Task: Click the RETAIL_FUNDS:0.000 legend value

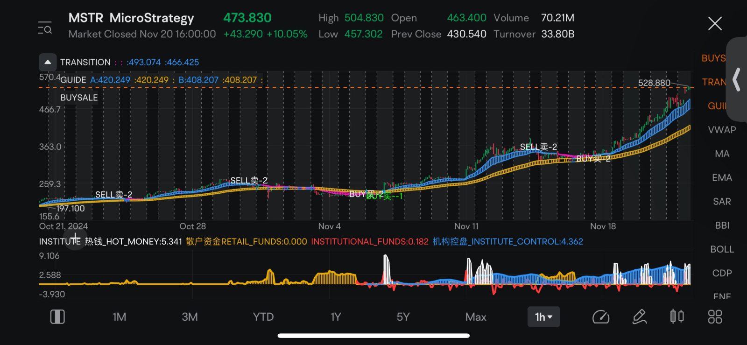Action: click(x=247, y=241)
